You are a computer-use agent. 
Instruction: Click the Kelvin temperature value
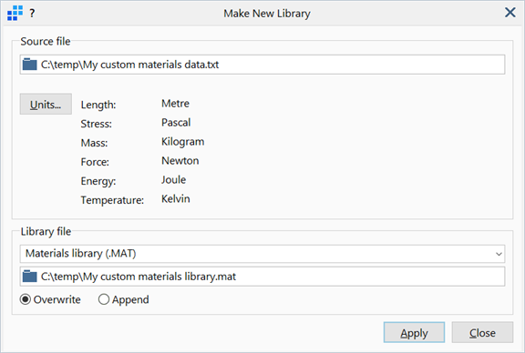[175, 198]
